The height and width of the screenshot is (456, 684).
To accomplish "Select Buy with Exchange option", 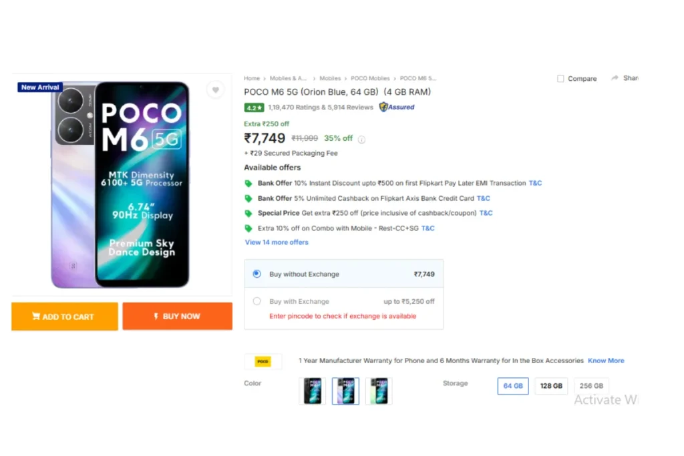I will [x=257, y=301].
